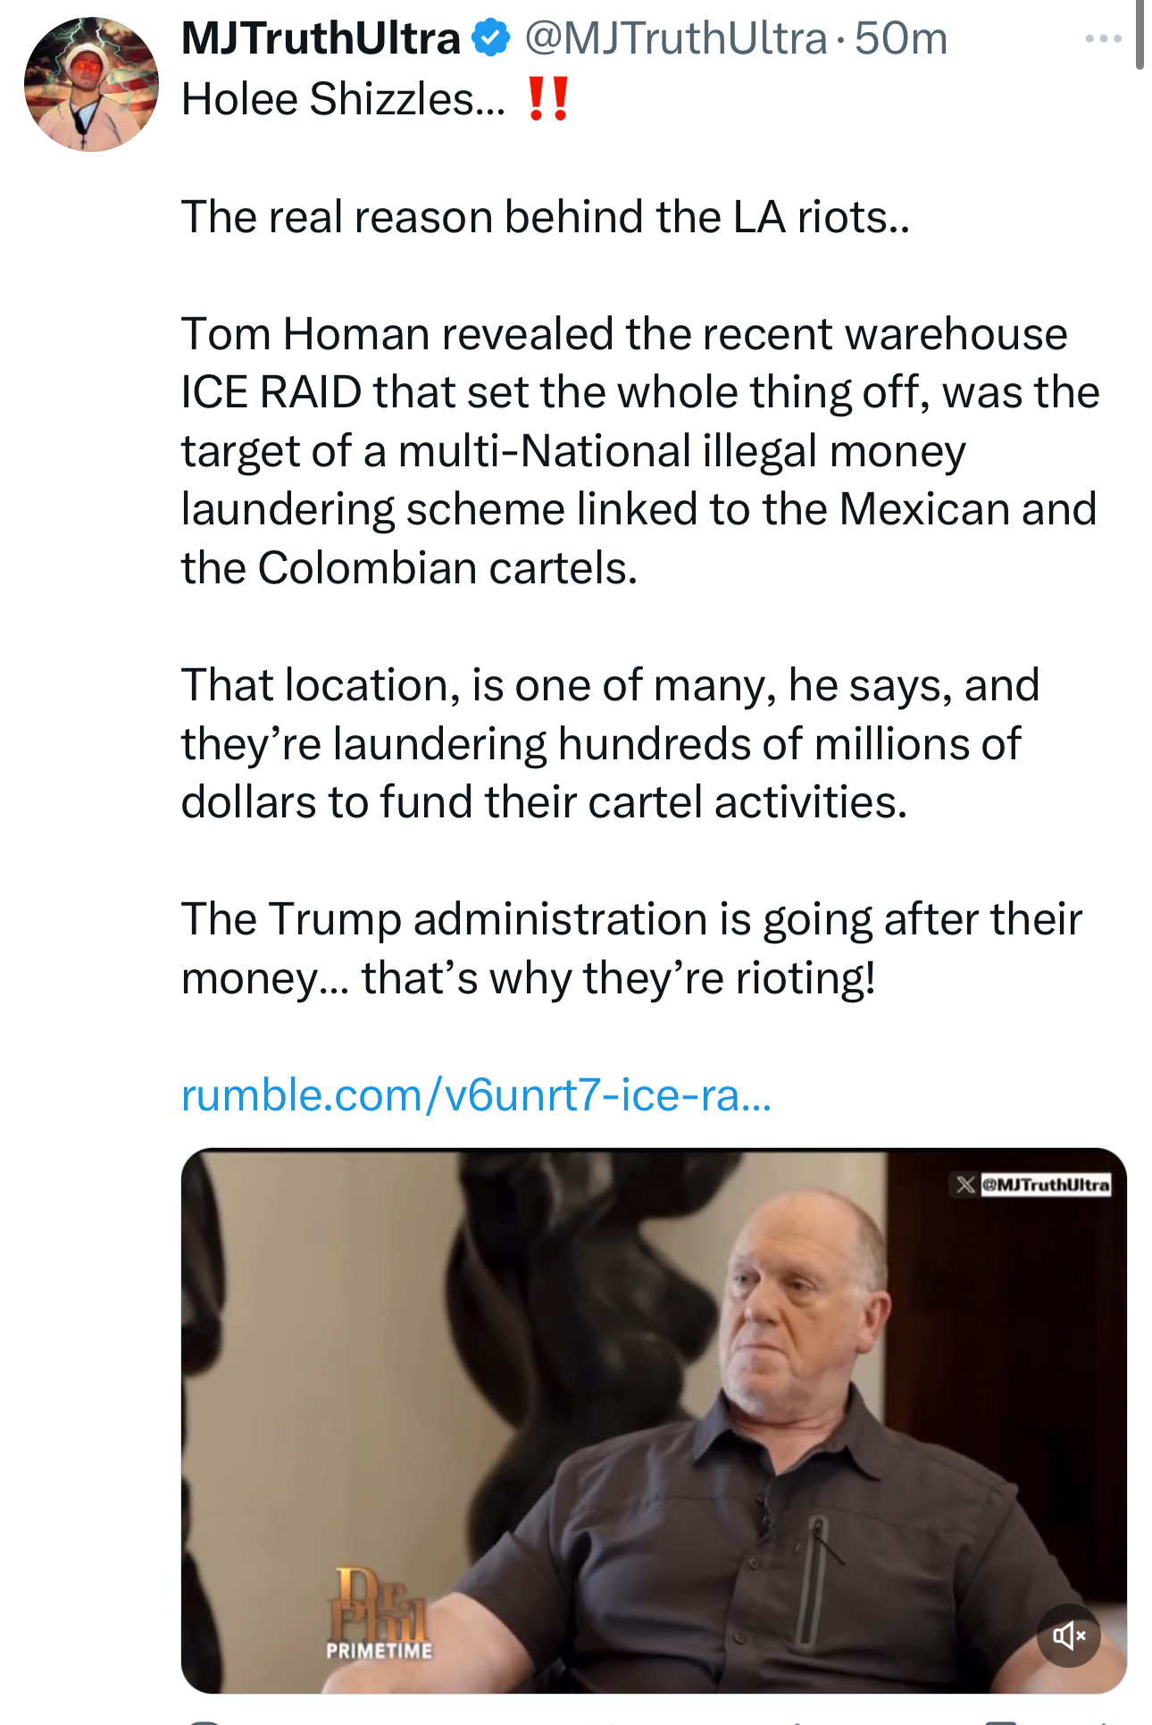Image resolution: width=1152 pixels, height=1725 pixels.
Task: Click the "That location, is one of many" paragraph
Action: 609,743
